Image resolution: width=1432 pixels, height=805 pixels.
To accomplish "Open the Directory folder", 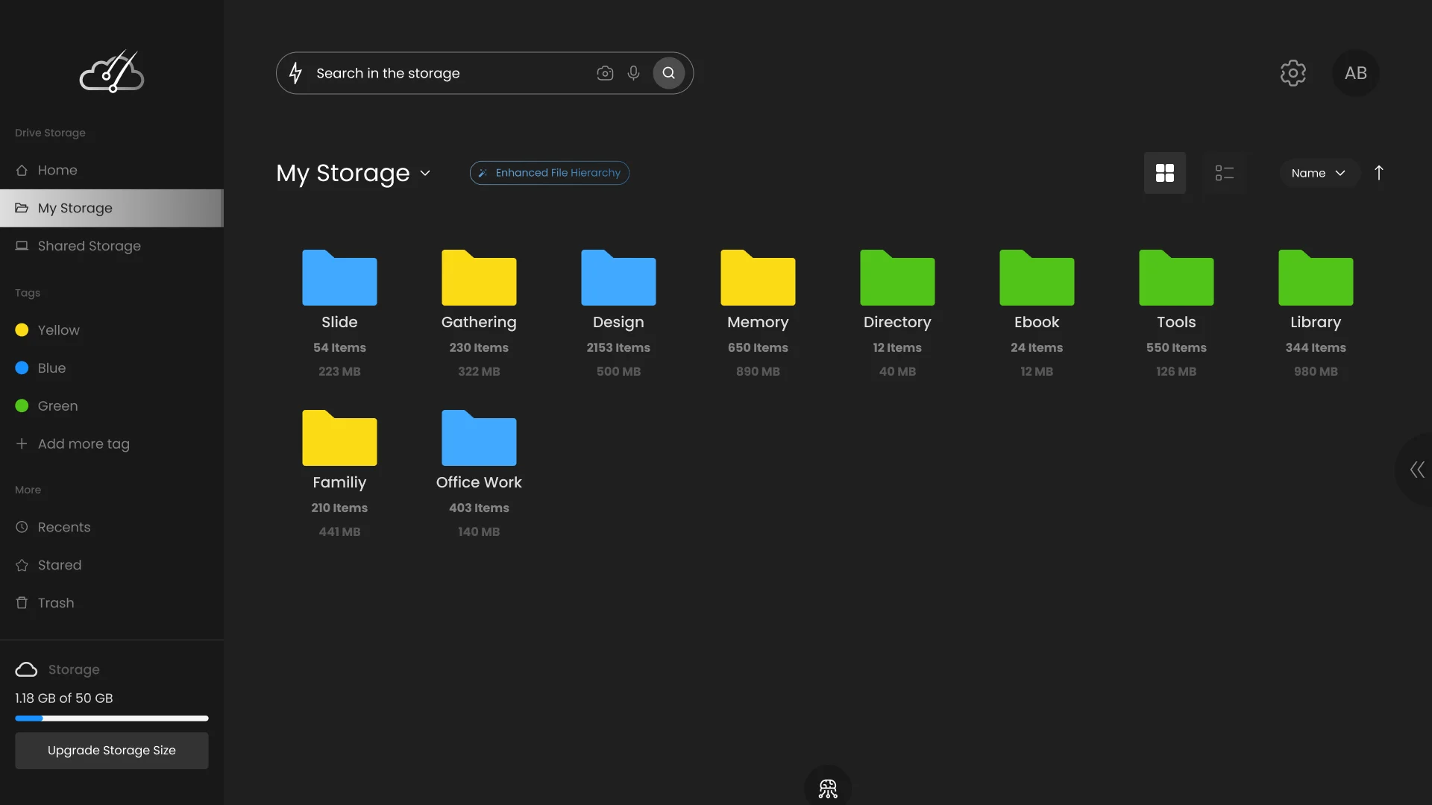I will coord(897,277).
